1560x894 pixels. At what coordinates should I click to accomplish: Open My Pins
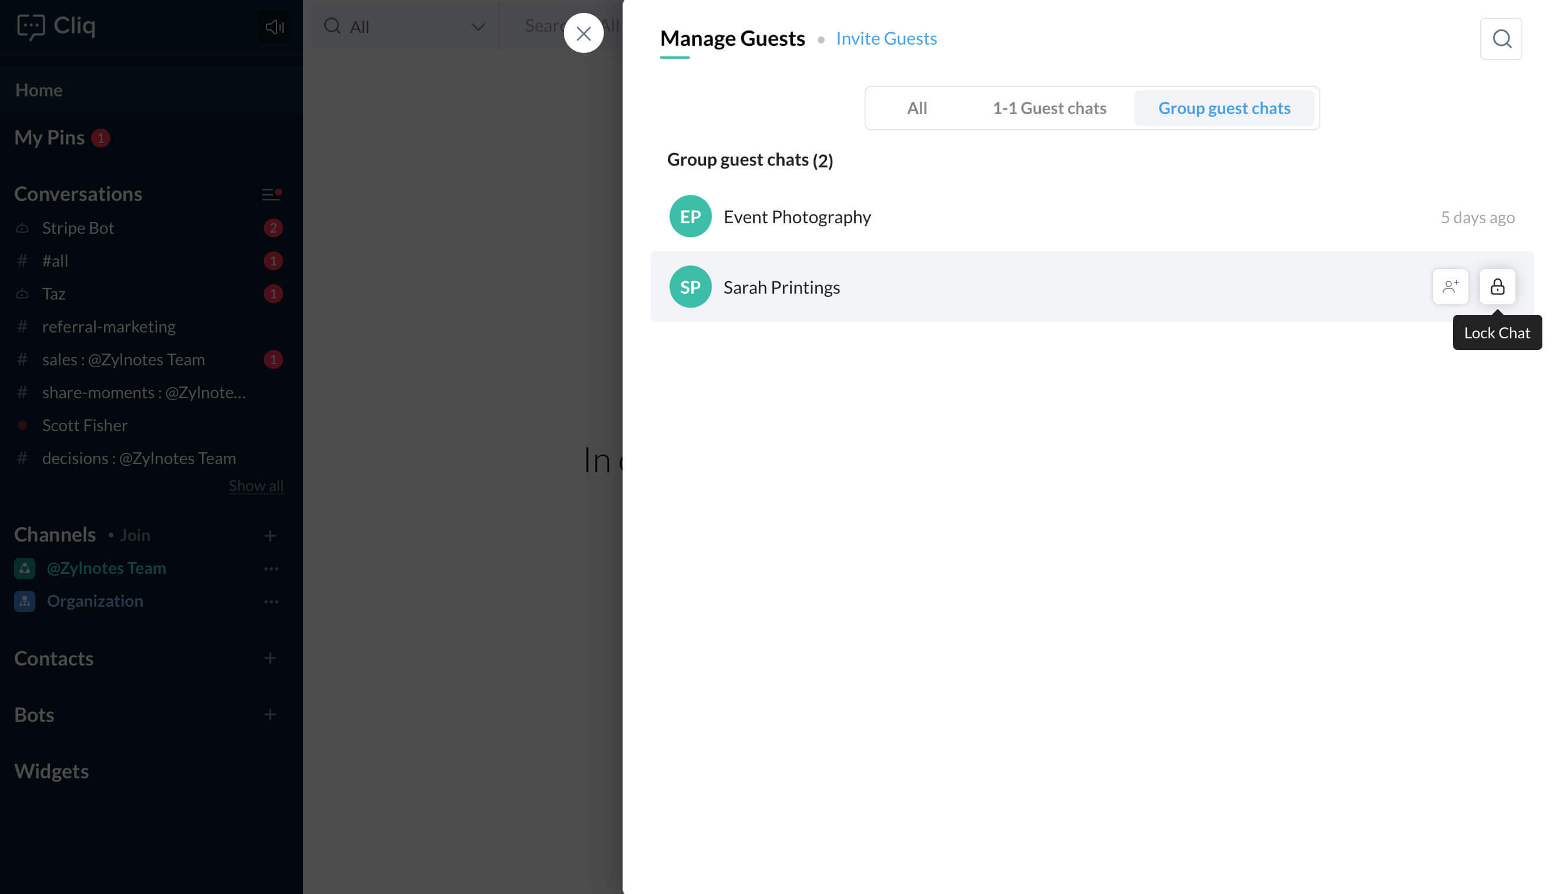(49, 137)
